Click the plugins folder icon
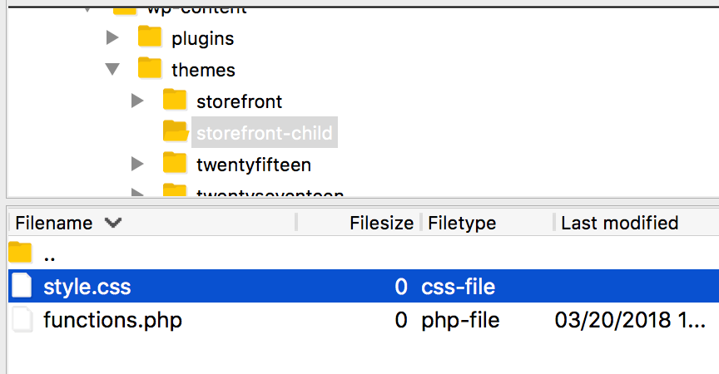719x374 pixels. [150, 37]
